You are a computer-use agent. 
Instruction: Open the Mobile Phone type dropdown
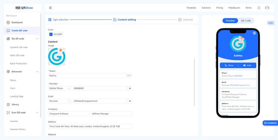pos(60,88)
